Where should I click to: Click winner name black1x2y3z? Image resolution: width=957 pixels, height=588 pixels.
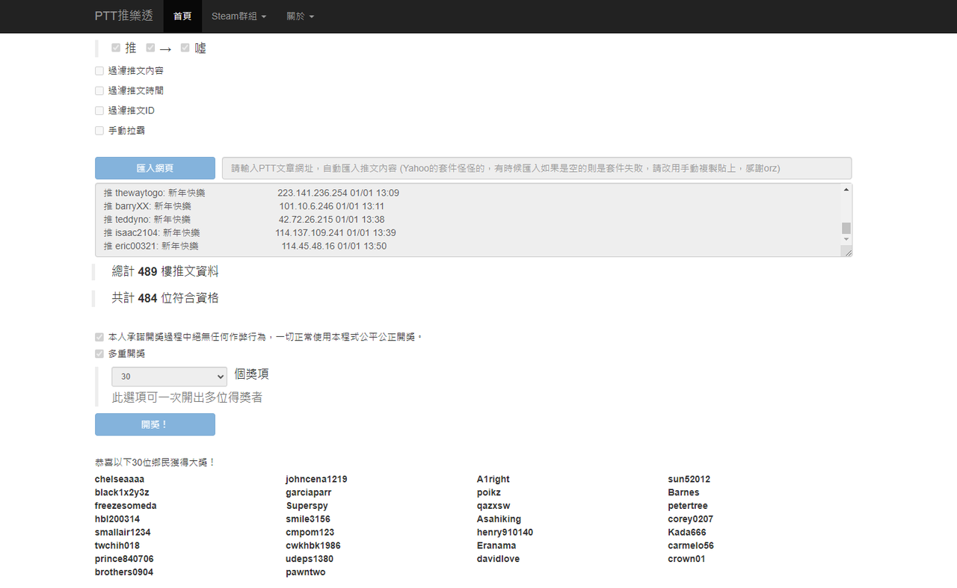[x=122, y=492]
